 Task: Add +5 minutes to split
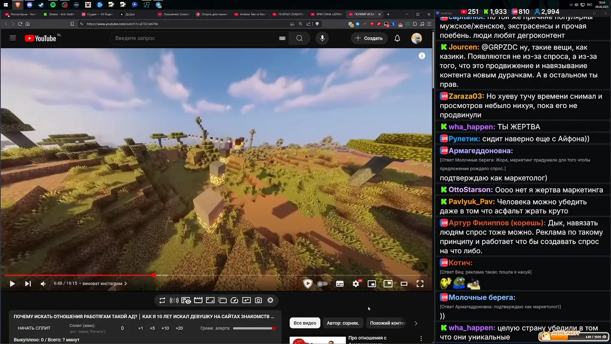(x=152, y=328)
